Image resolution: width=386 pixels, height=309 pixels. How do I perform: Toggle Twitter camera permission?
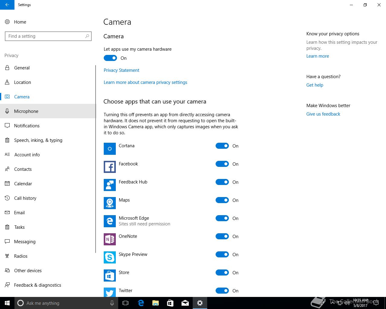(x=222, y=291)
